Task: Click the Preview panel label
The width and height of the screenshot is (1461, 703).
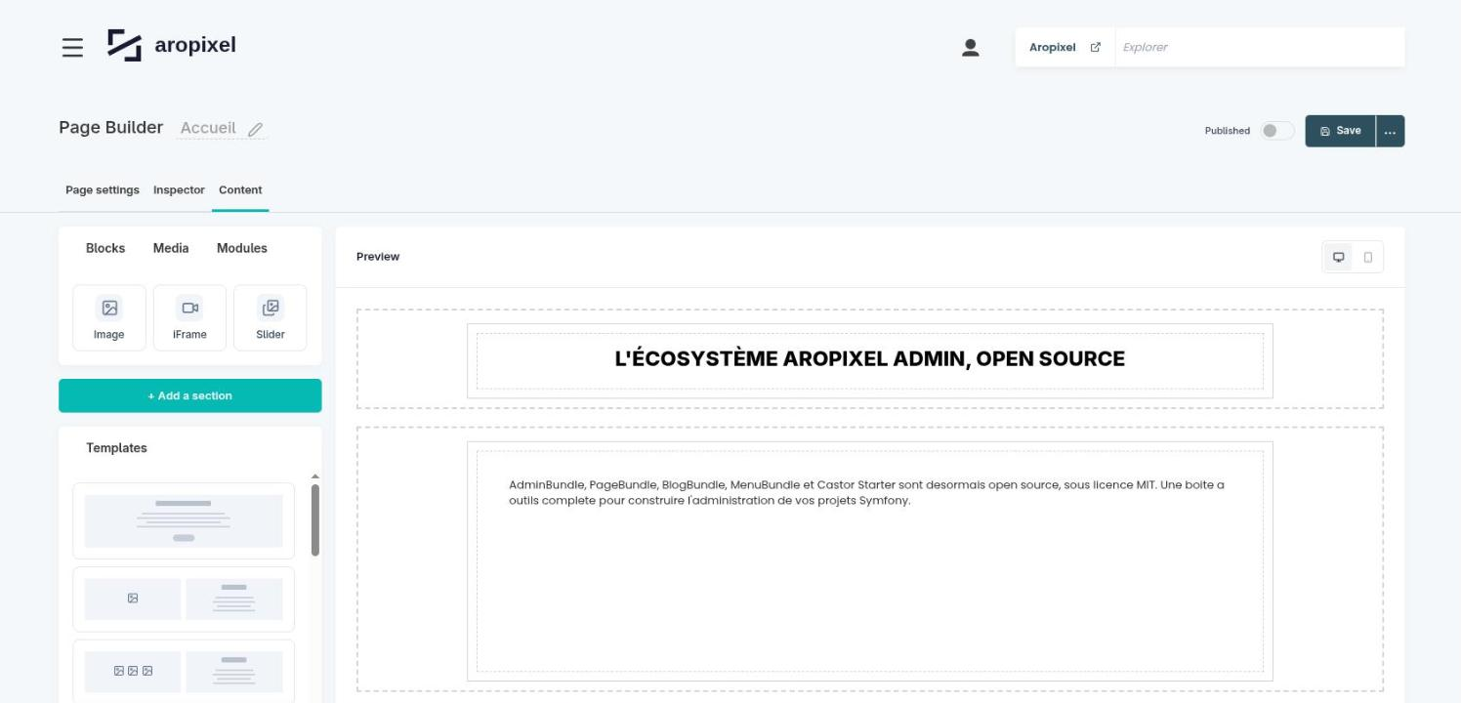Action: pos(378,257)
